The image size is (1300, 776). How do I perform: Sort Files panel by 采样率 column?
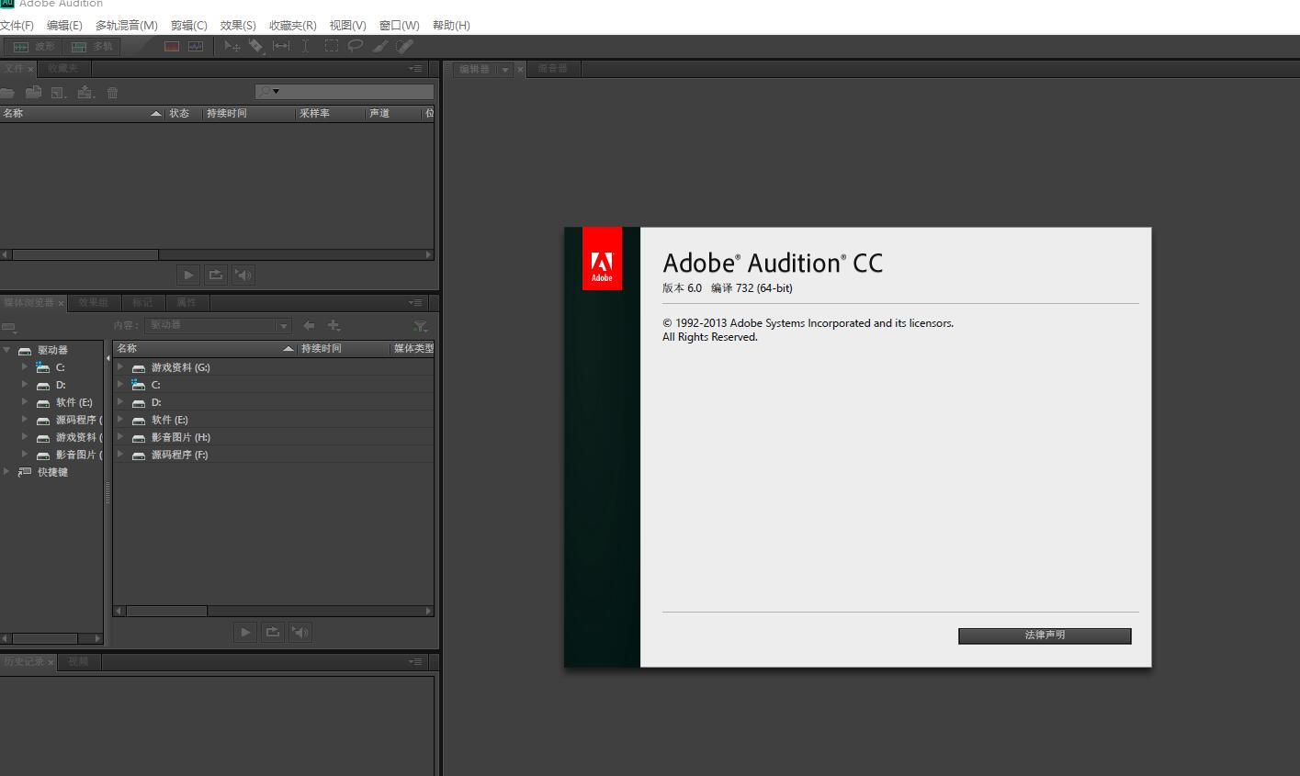(330, 114)
